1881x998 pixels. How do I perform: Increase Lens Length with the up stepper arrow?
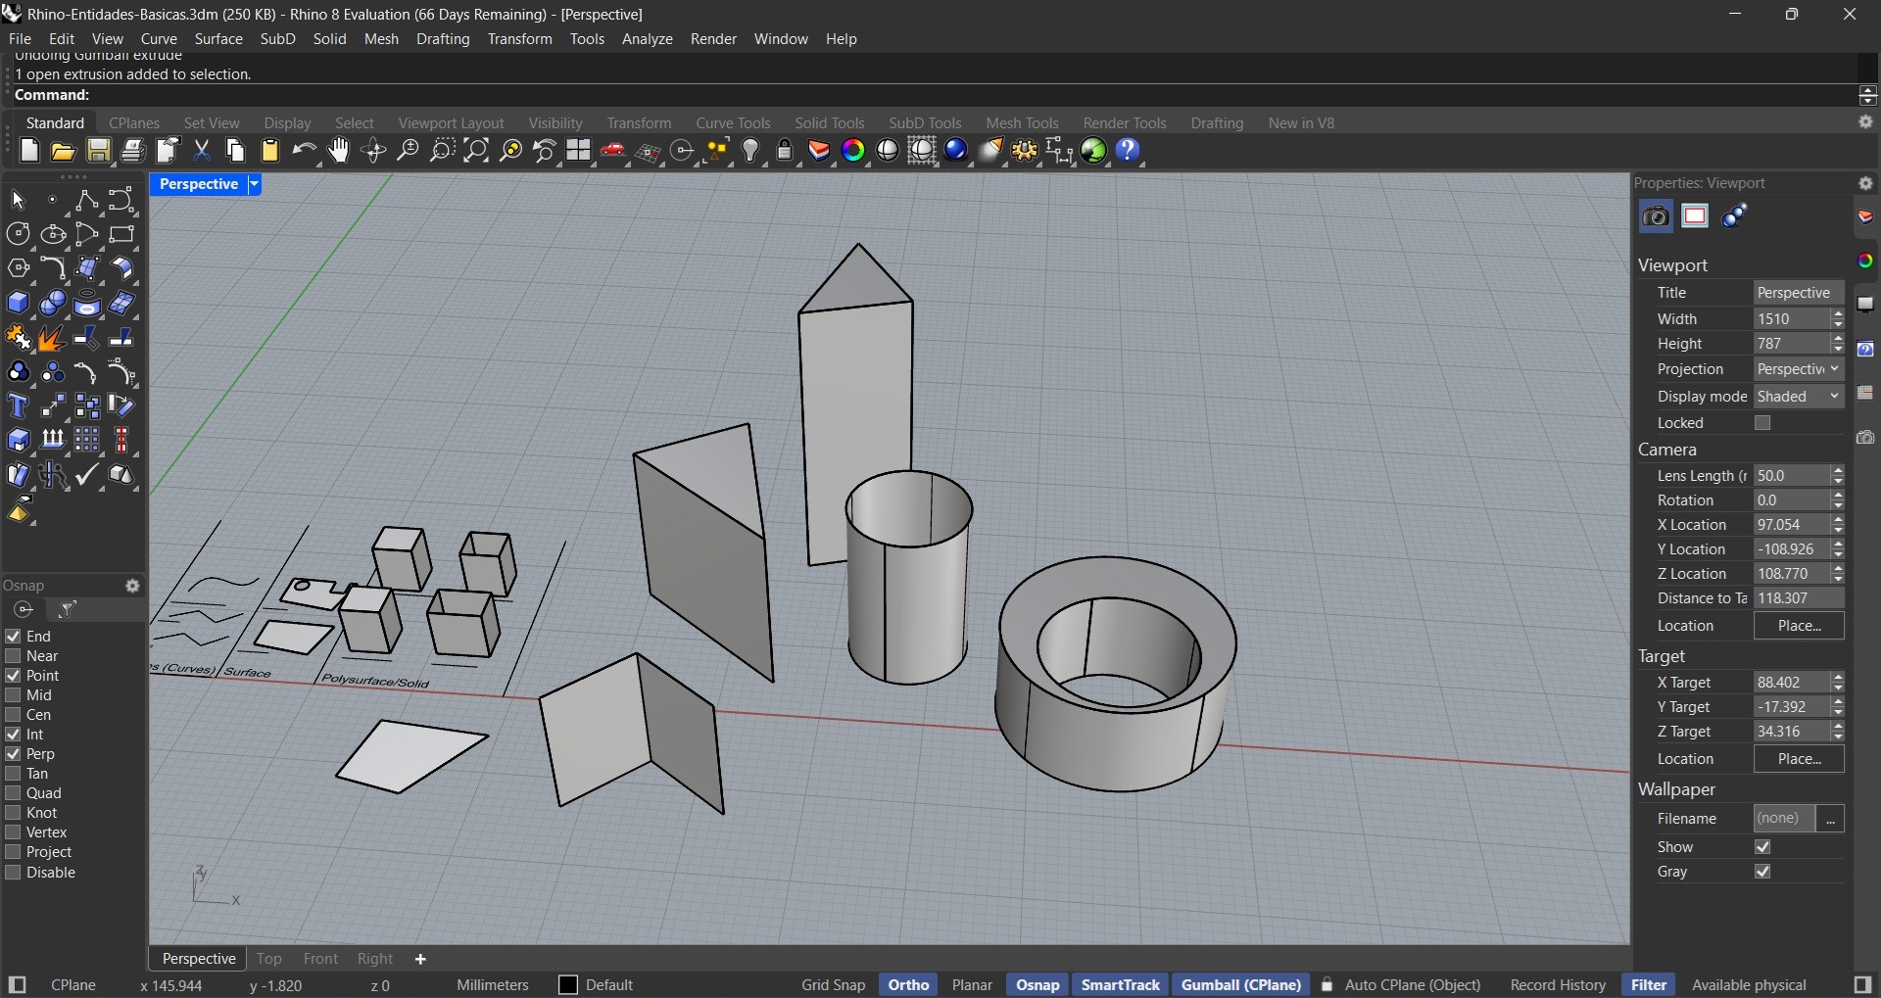[x=1837, y=470]
